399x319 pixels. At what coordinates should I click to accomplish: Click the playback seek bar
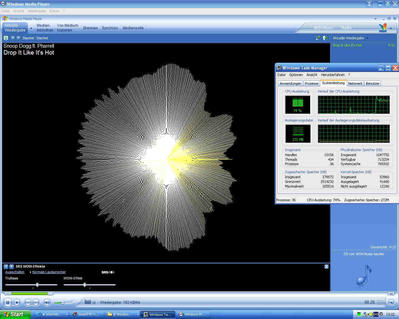click(x=199, y=293)
